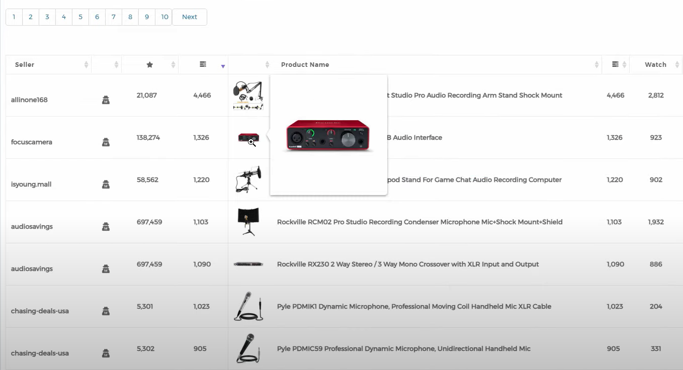Go to page 1
This screenshot has width=683, height=370.
(x=14, y=17)
